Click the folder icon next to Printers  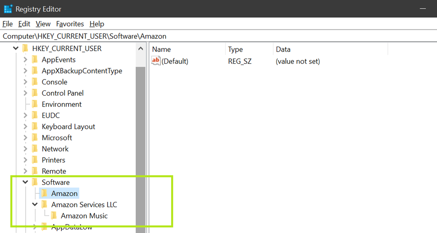[35, 160]
